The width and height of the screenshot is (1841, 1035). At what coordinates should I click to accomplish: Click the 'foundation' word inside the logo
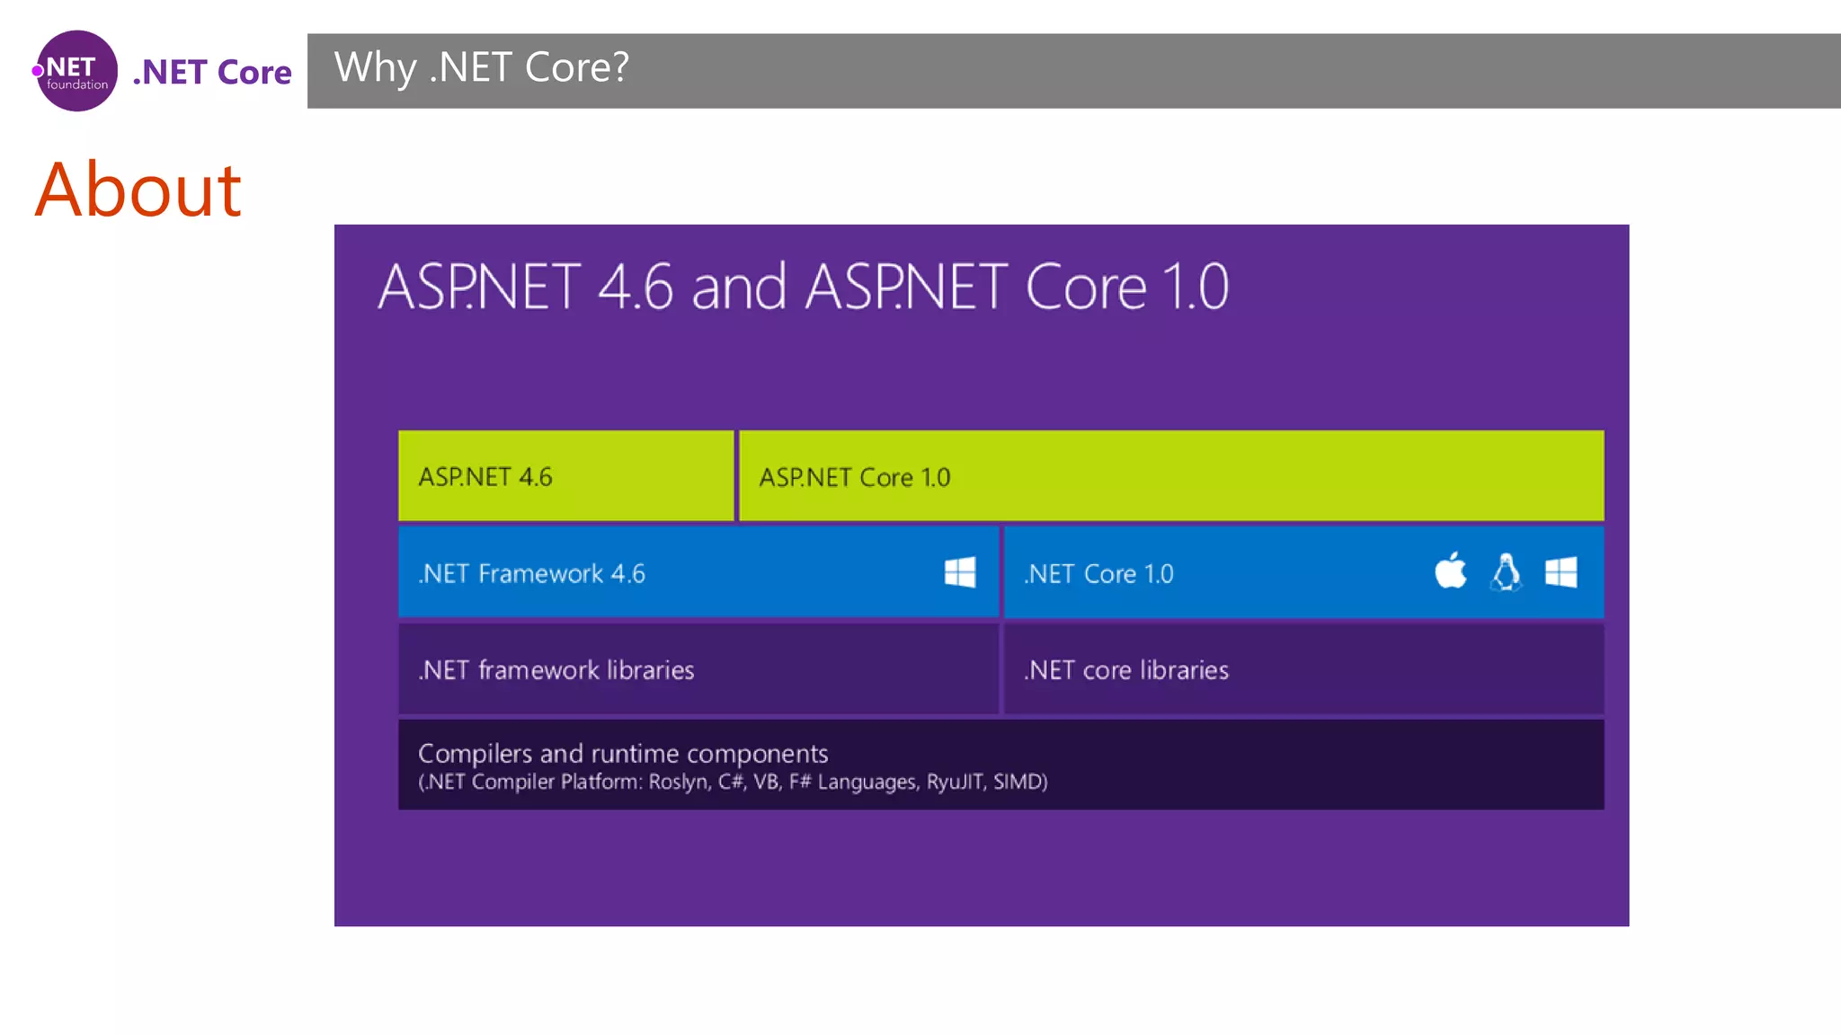pyautogui.click(x=77, y=85)
